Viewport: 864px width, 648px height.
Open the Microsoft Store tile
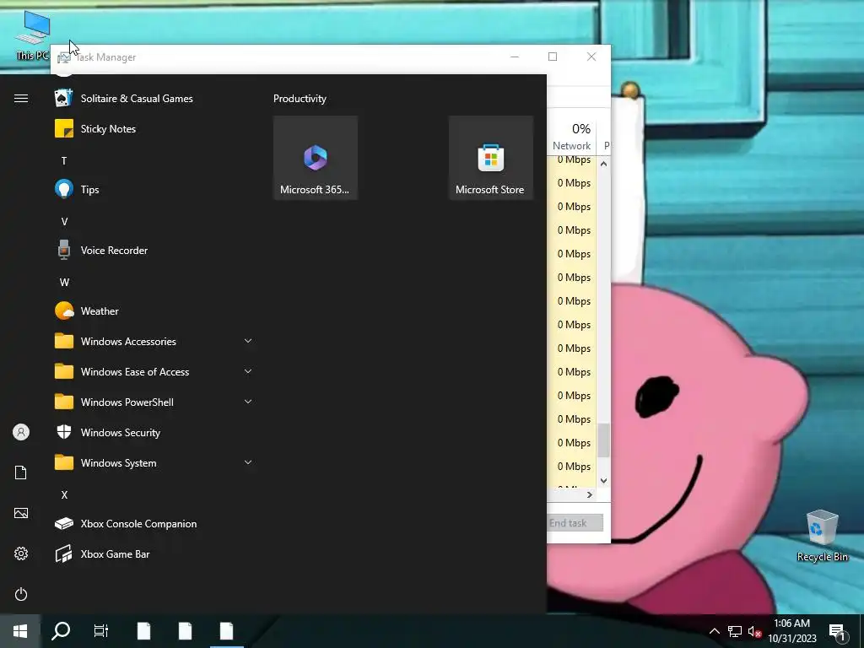click(490, 158)
